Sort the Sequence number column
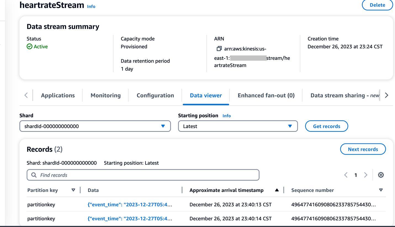The width and height of the screenshot is (395, 227). pyautogui.click(x=381, y=190)
